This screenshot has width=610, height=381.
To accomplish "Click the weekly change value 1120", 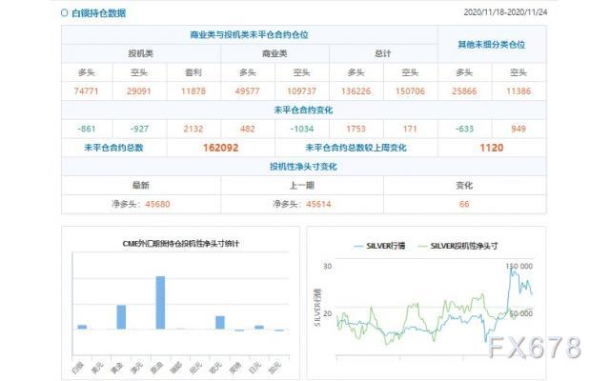I will 491,148.
